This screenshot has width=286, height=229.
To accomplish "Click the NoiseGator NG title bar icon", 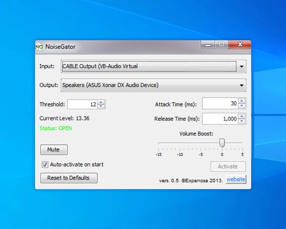I will coord(39,47).
